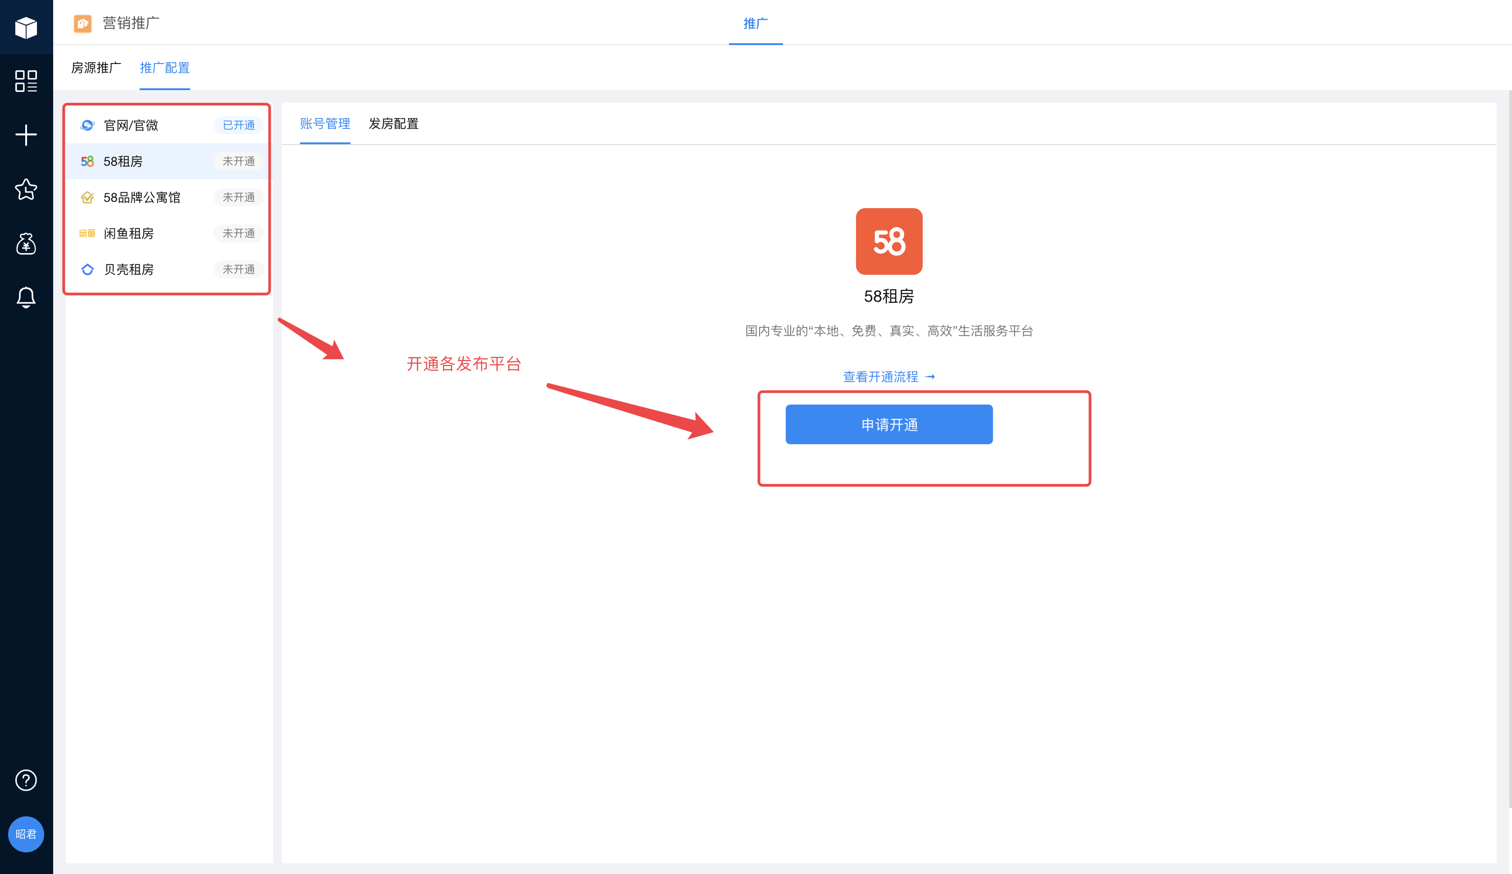This screenshot has width=1512, height=874.
Task: Click the 营销推广 header title
Action: (x=131, y=23)
